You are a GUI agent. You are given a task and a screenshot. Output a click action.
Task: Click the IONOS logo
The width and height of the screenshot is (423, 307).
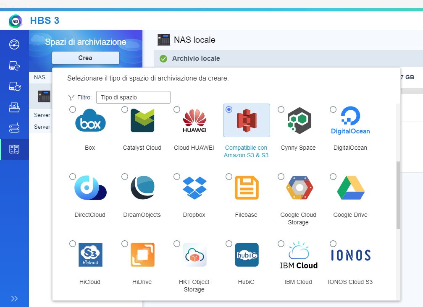click(x=351, y=255)
